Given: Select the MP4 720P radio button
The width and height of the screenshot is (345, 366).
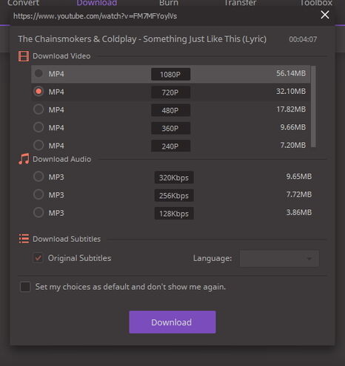Looking at the screenshot, I should [38, 91].
